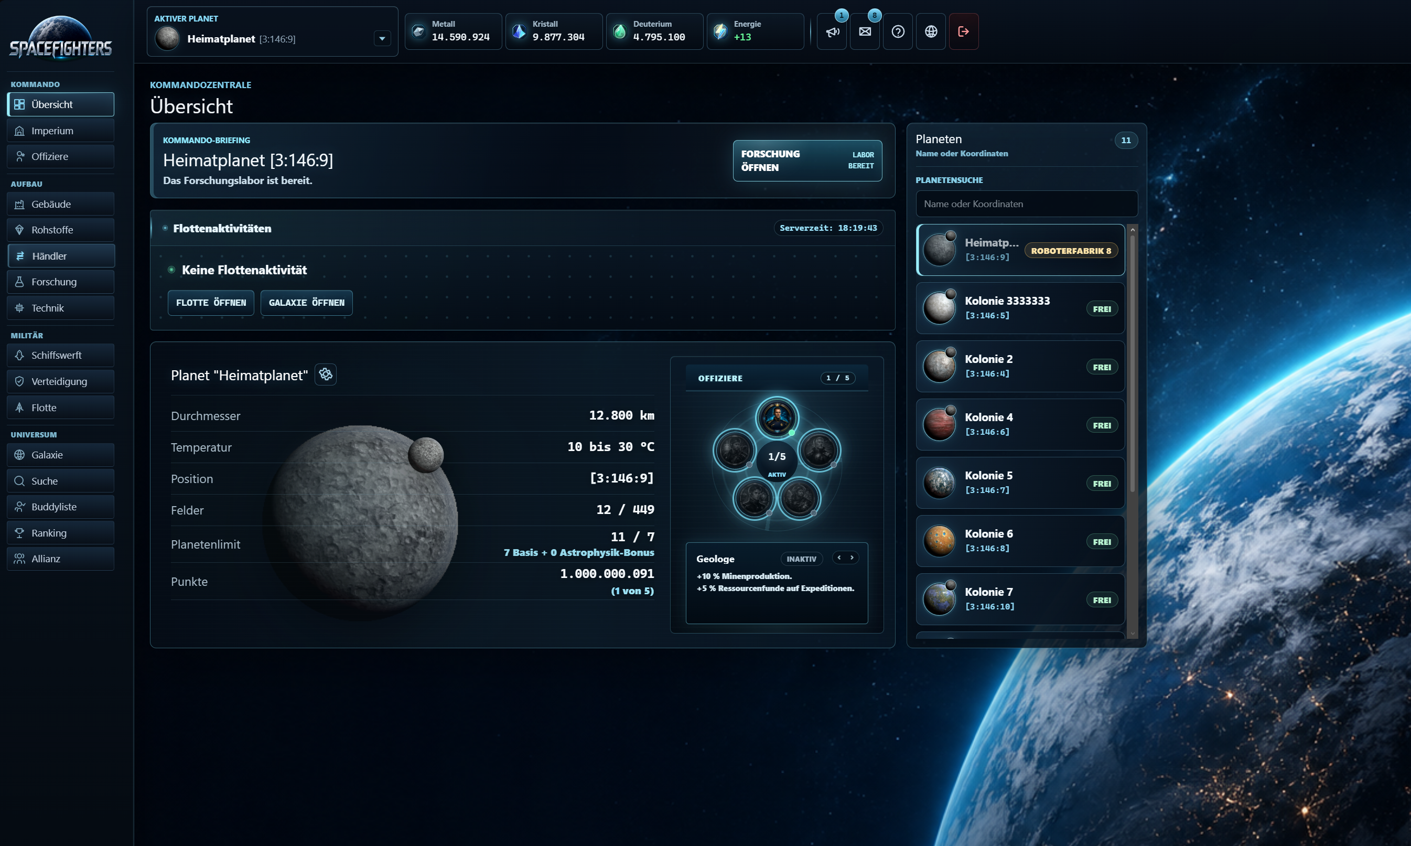The width and height of the screenshot is (1411, 846).
Task: Select the active commander officer portrait
Action: tap(777, 417)
